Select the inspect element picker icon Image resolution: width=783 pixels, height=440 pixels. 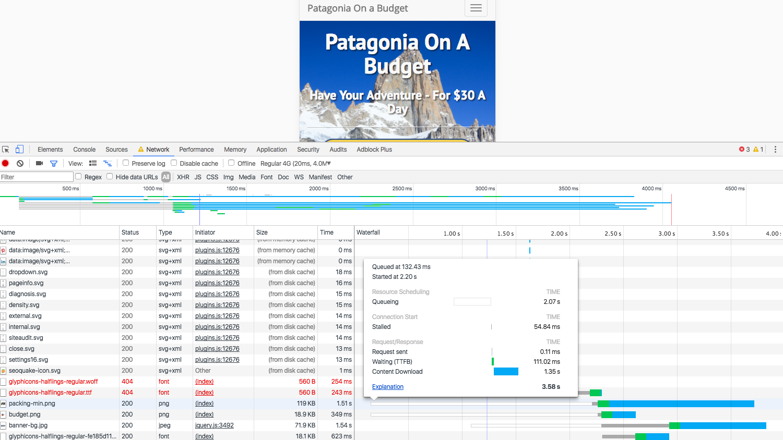(x=6, y=149)
